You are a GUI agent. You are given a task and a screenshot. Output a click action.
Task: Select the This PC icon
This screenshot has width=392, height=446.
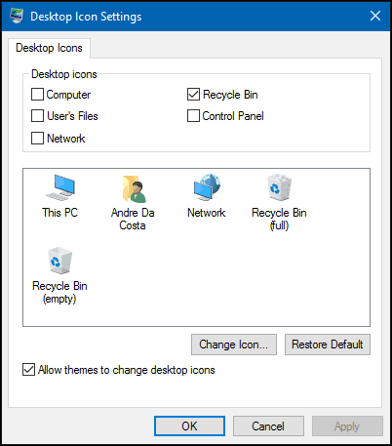60,187
